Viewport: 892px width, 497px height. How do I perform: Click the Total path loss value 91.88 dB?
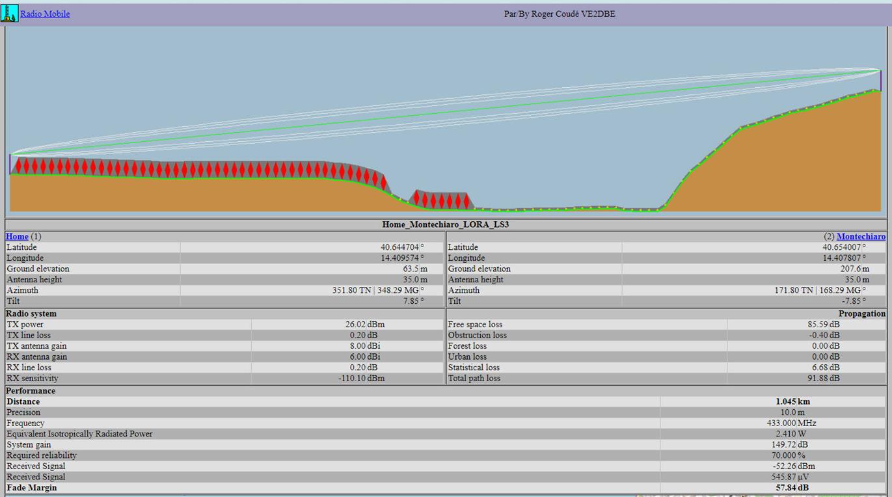pyautogui.click(x=824, y=378)
